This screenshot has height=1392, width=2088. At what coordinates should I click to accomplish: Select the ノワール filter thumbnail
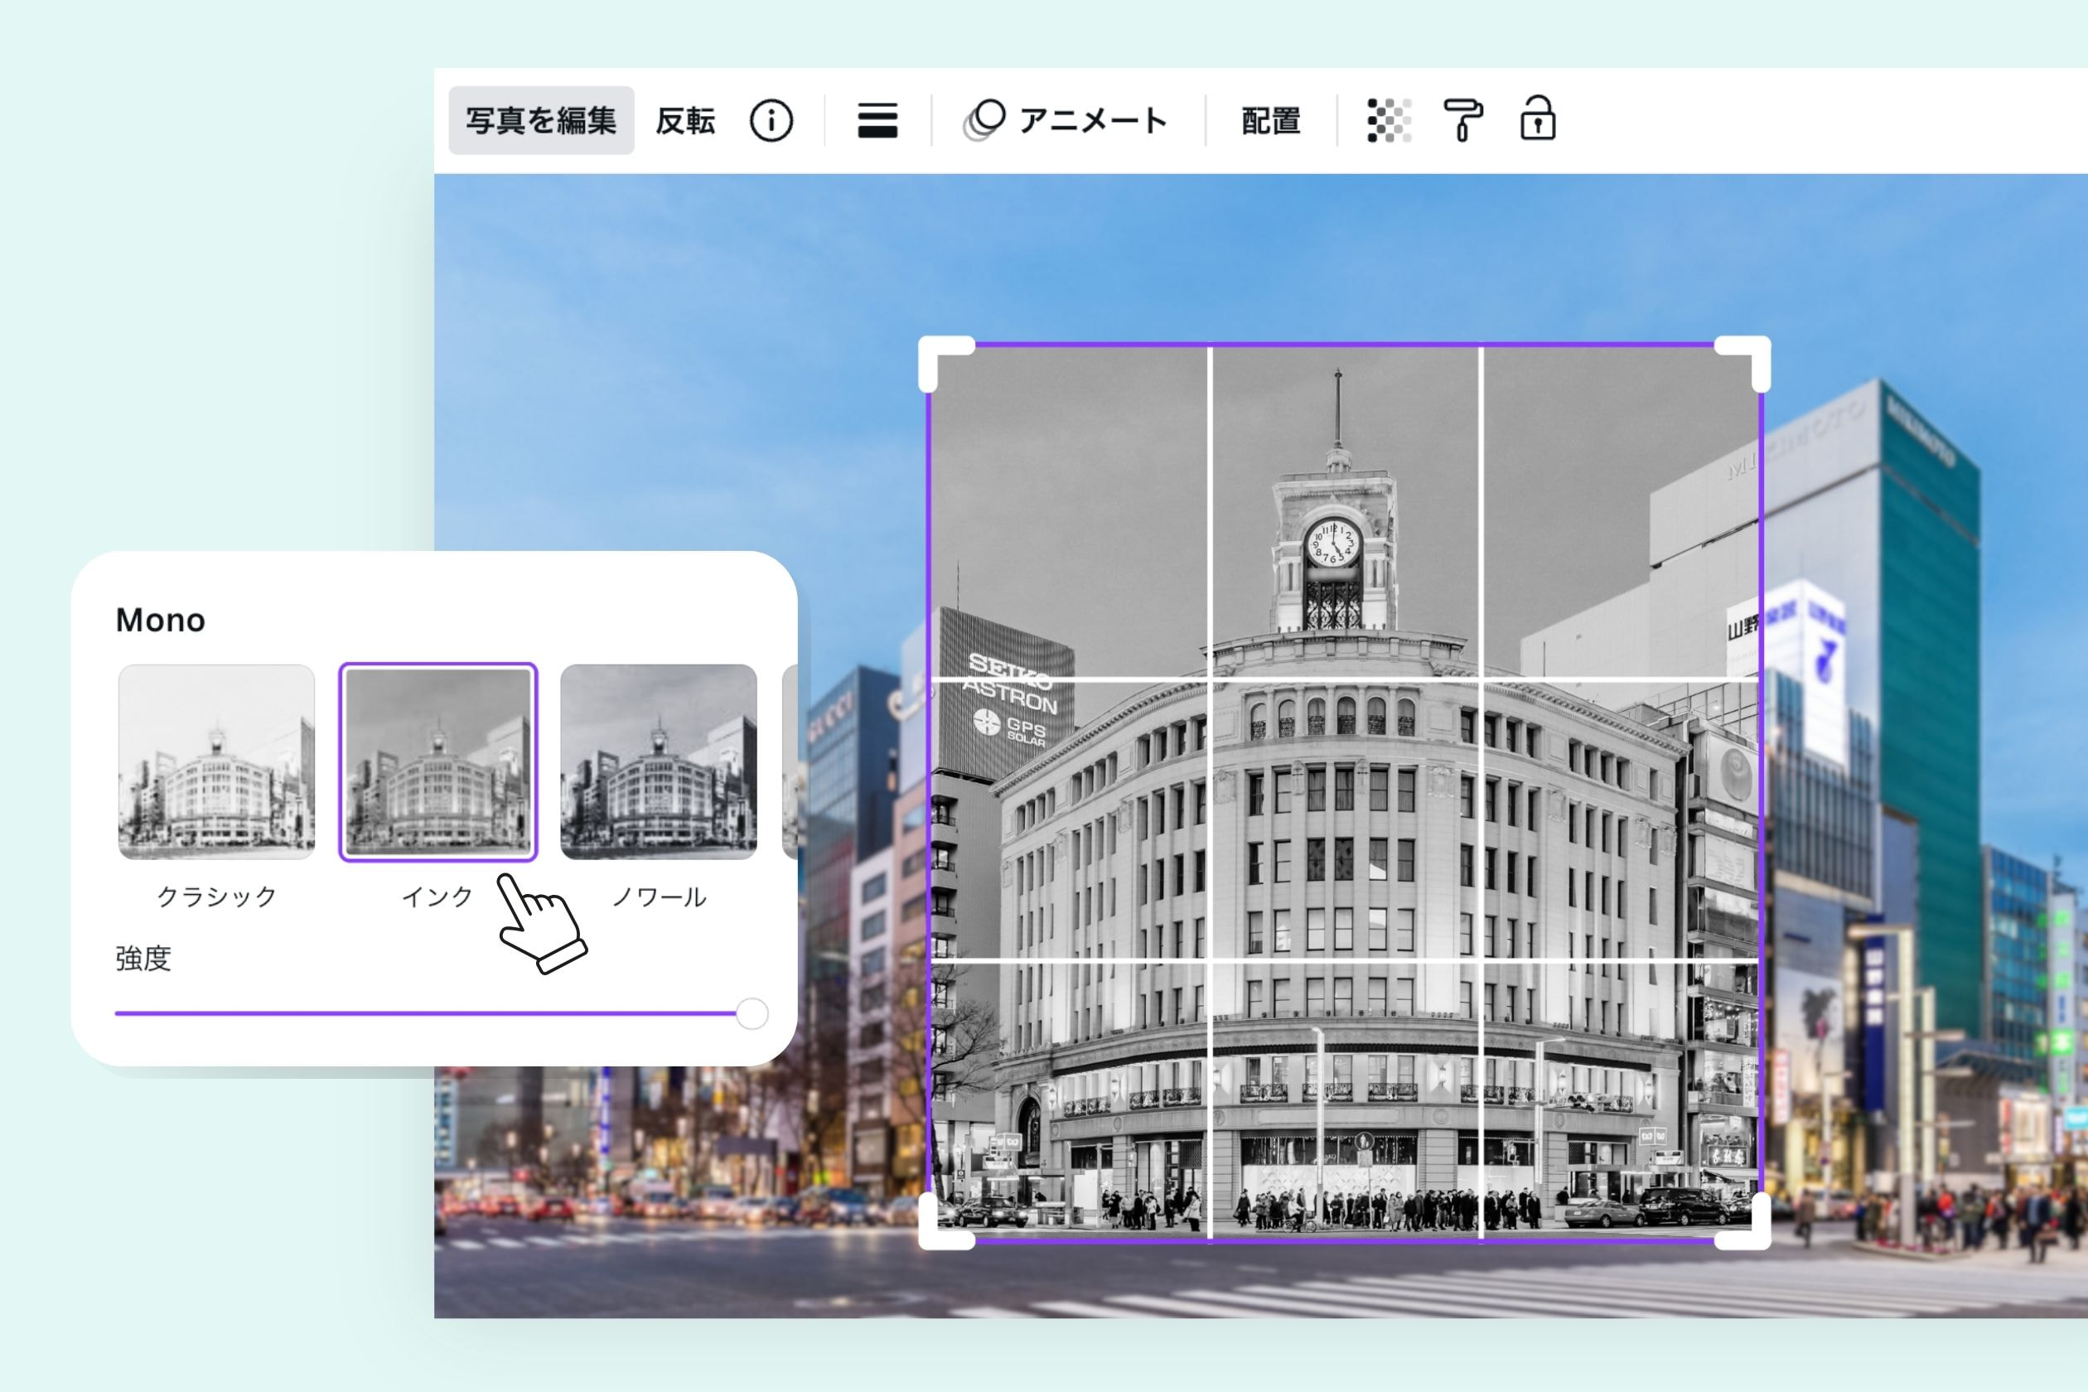tap(659, 761)
